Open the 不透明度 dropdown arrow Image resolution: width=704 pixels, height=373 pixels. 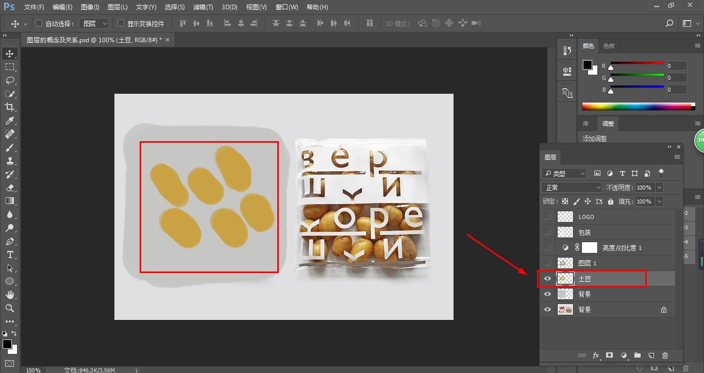tap(659, 188)
